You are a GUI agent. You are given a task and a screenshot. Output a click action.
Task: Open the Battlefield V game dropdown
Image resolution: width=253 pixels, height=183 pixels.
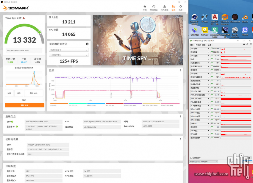click(x=69, y=50)
